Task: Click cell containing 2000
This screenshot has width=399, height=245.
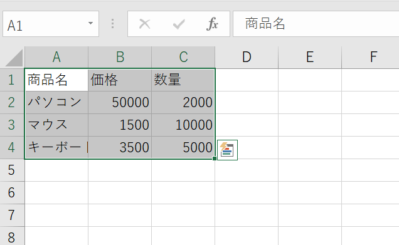Action: [183, 102]
